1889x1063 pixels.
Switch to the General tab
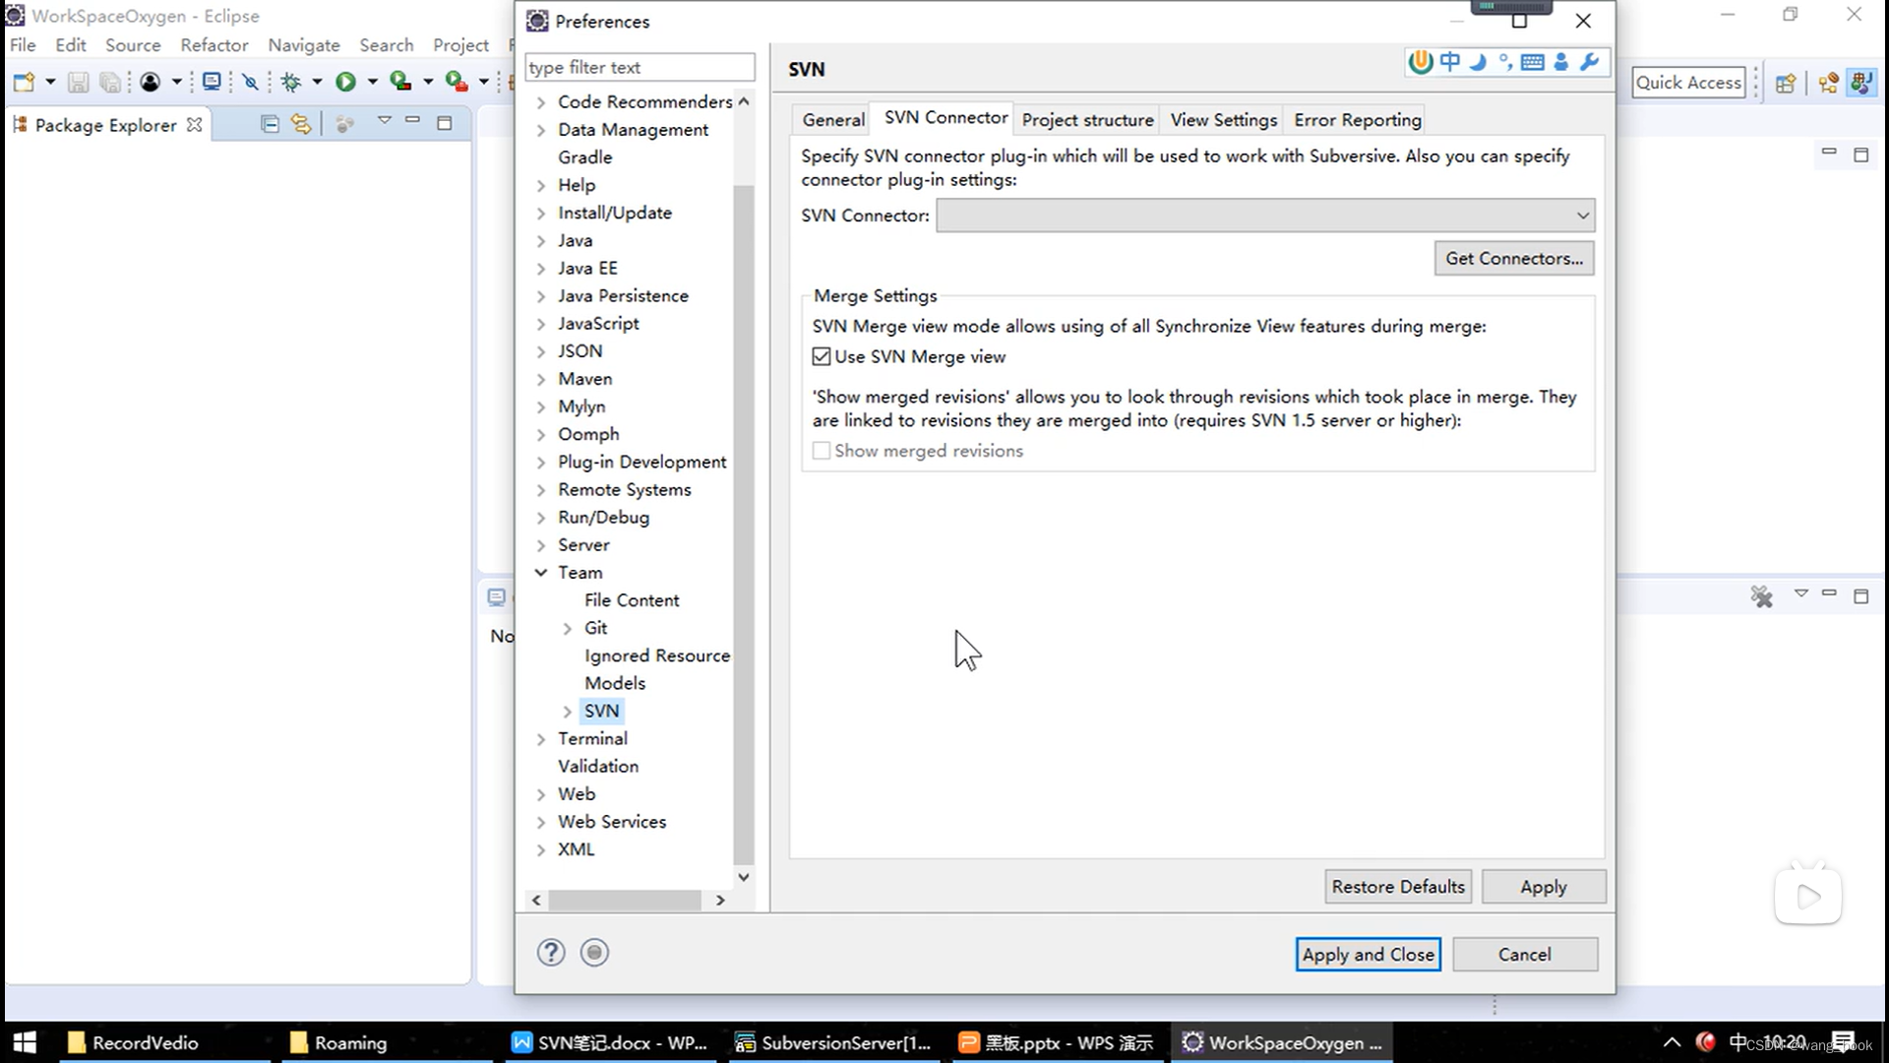pos(832,119)
